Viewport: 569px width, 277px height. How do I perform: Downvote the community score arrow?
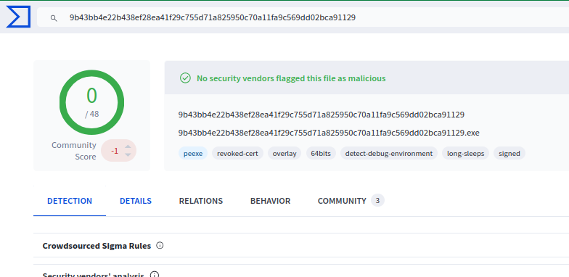(x=128, y=155)
